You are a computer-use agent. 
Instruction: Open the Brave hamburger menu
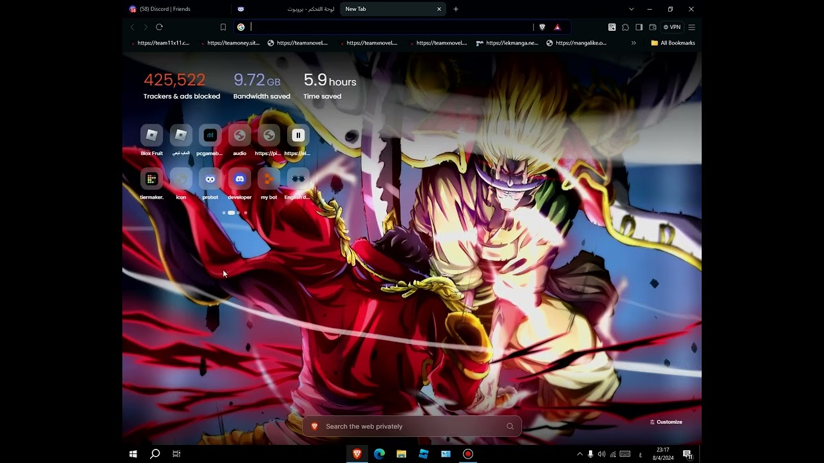(x=692, y=27)
